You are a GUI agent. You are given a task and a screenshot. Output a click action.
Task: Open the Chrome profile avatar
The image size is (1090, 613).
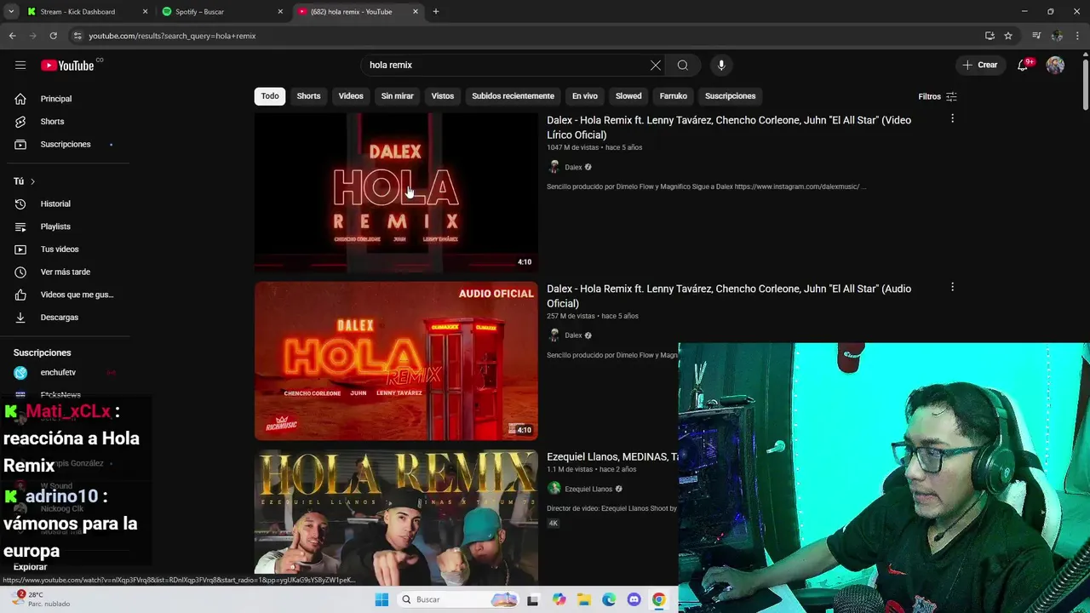click(x=1057, y=36)
